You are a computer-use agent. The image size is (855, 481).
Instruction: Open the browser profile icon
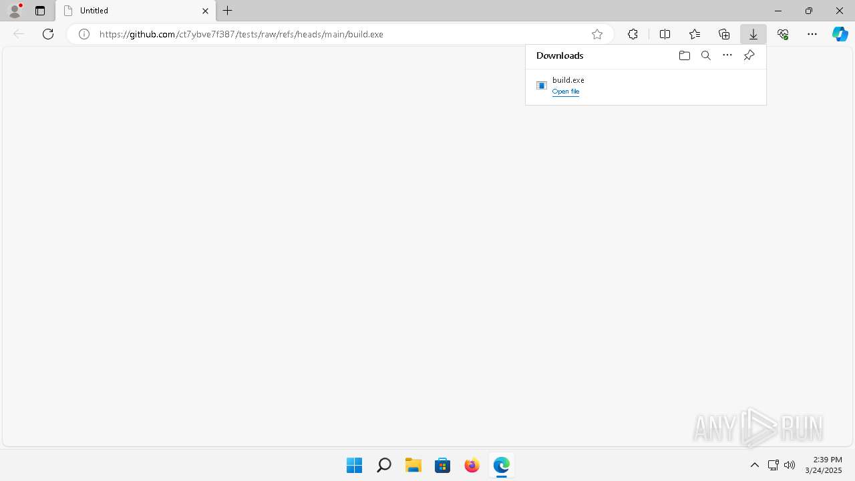pyautogui.click(x=15, y=10)
